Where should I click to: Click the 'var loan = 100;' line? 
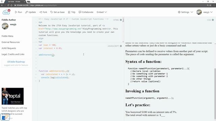(47, 45)
